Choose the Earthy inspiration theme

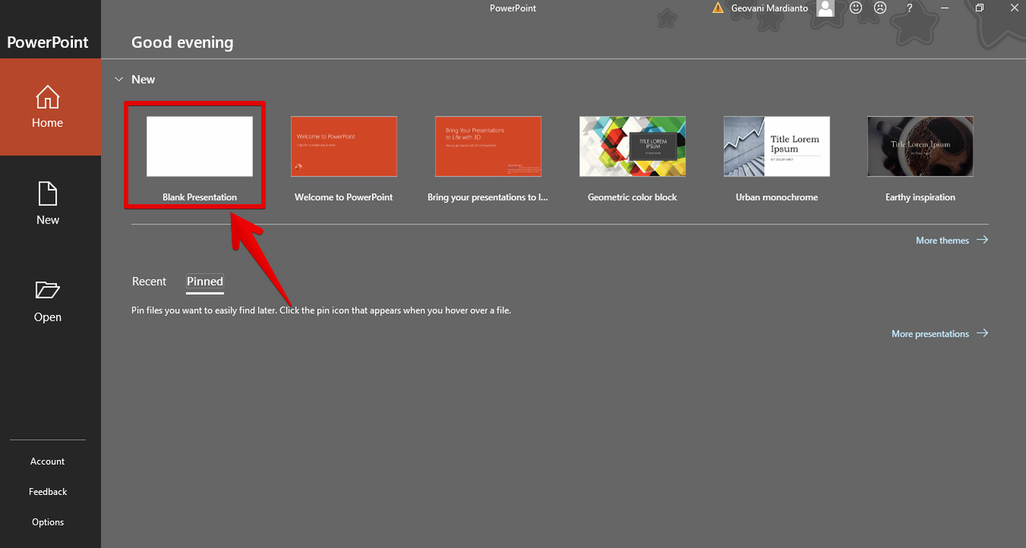tap(920, 147)
